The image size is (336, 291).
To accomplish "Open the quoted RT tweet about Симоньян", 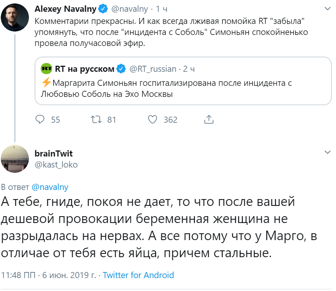I will (183, 89).
